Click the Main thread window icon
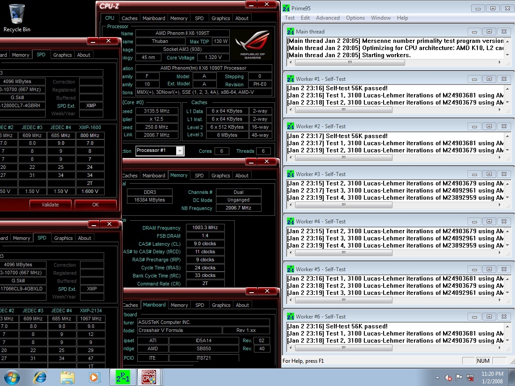Screen dimensions: 515x386 point(290,32)
